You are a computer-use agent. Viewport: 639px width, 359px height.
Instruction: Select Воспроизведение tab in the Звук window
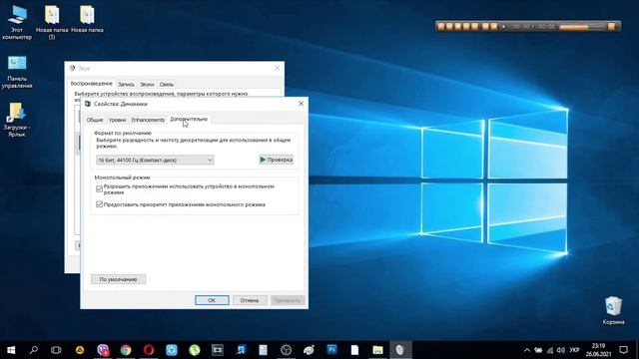coord(91,84)
